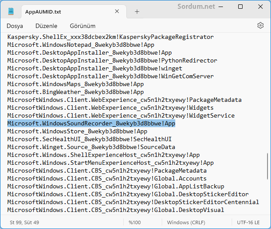Click the Client.CBS PackageMetadata line
The height and width of the screenshot is (229, 271).
tap(107, 171)
